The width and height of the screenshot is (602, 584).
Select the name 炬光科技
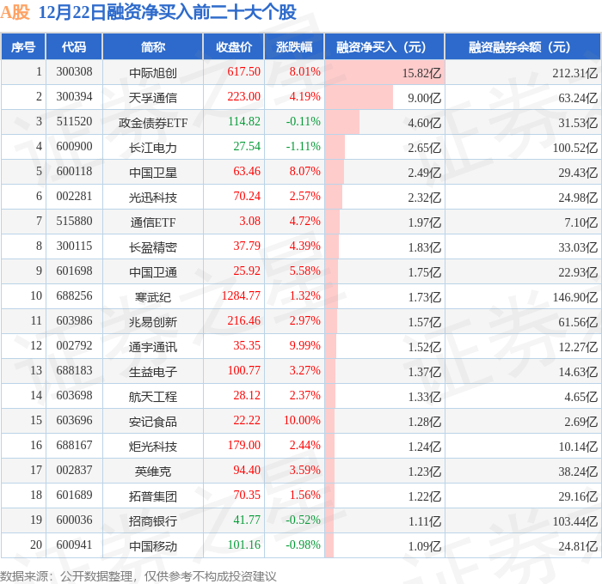[x=153, y=447]
